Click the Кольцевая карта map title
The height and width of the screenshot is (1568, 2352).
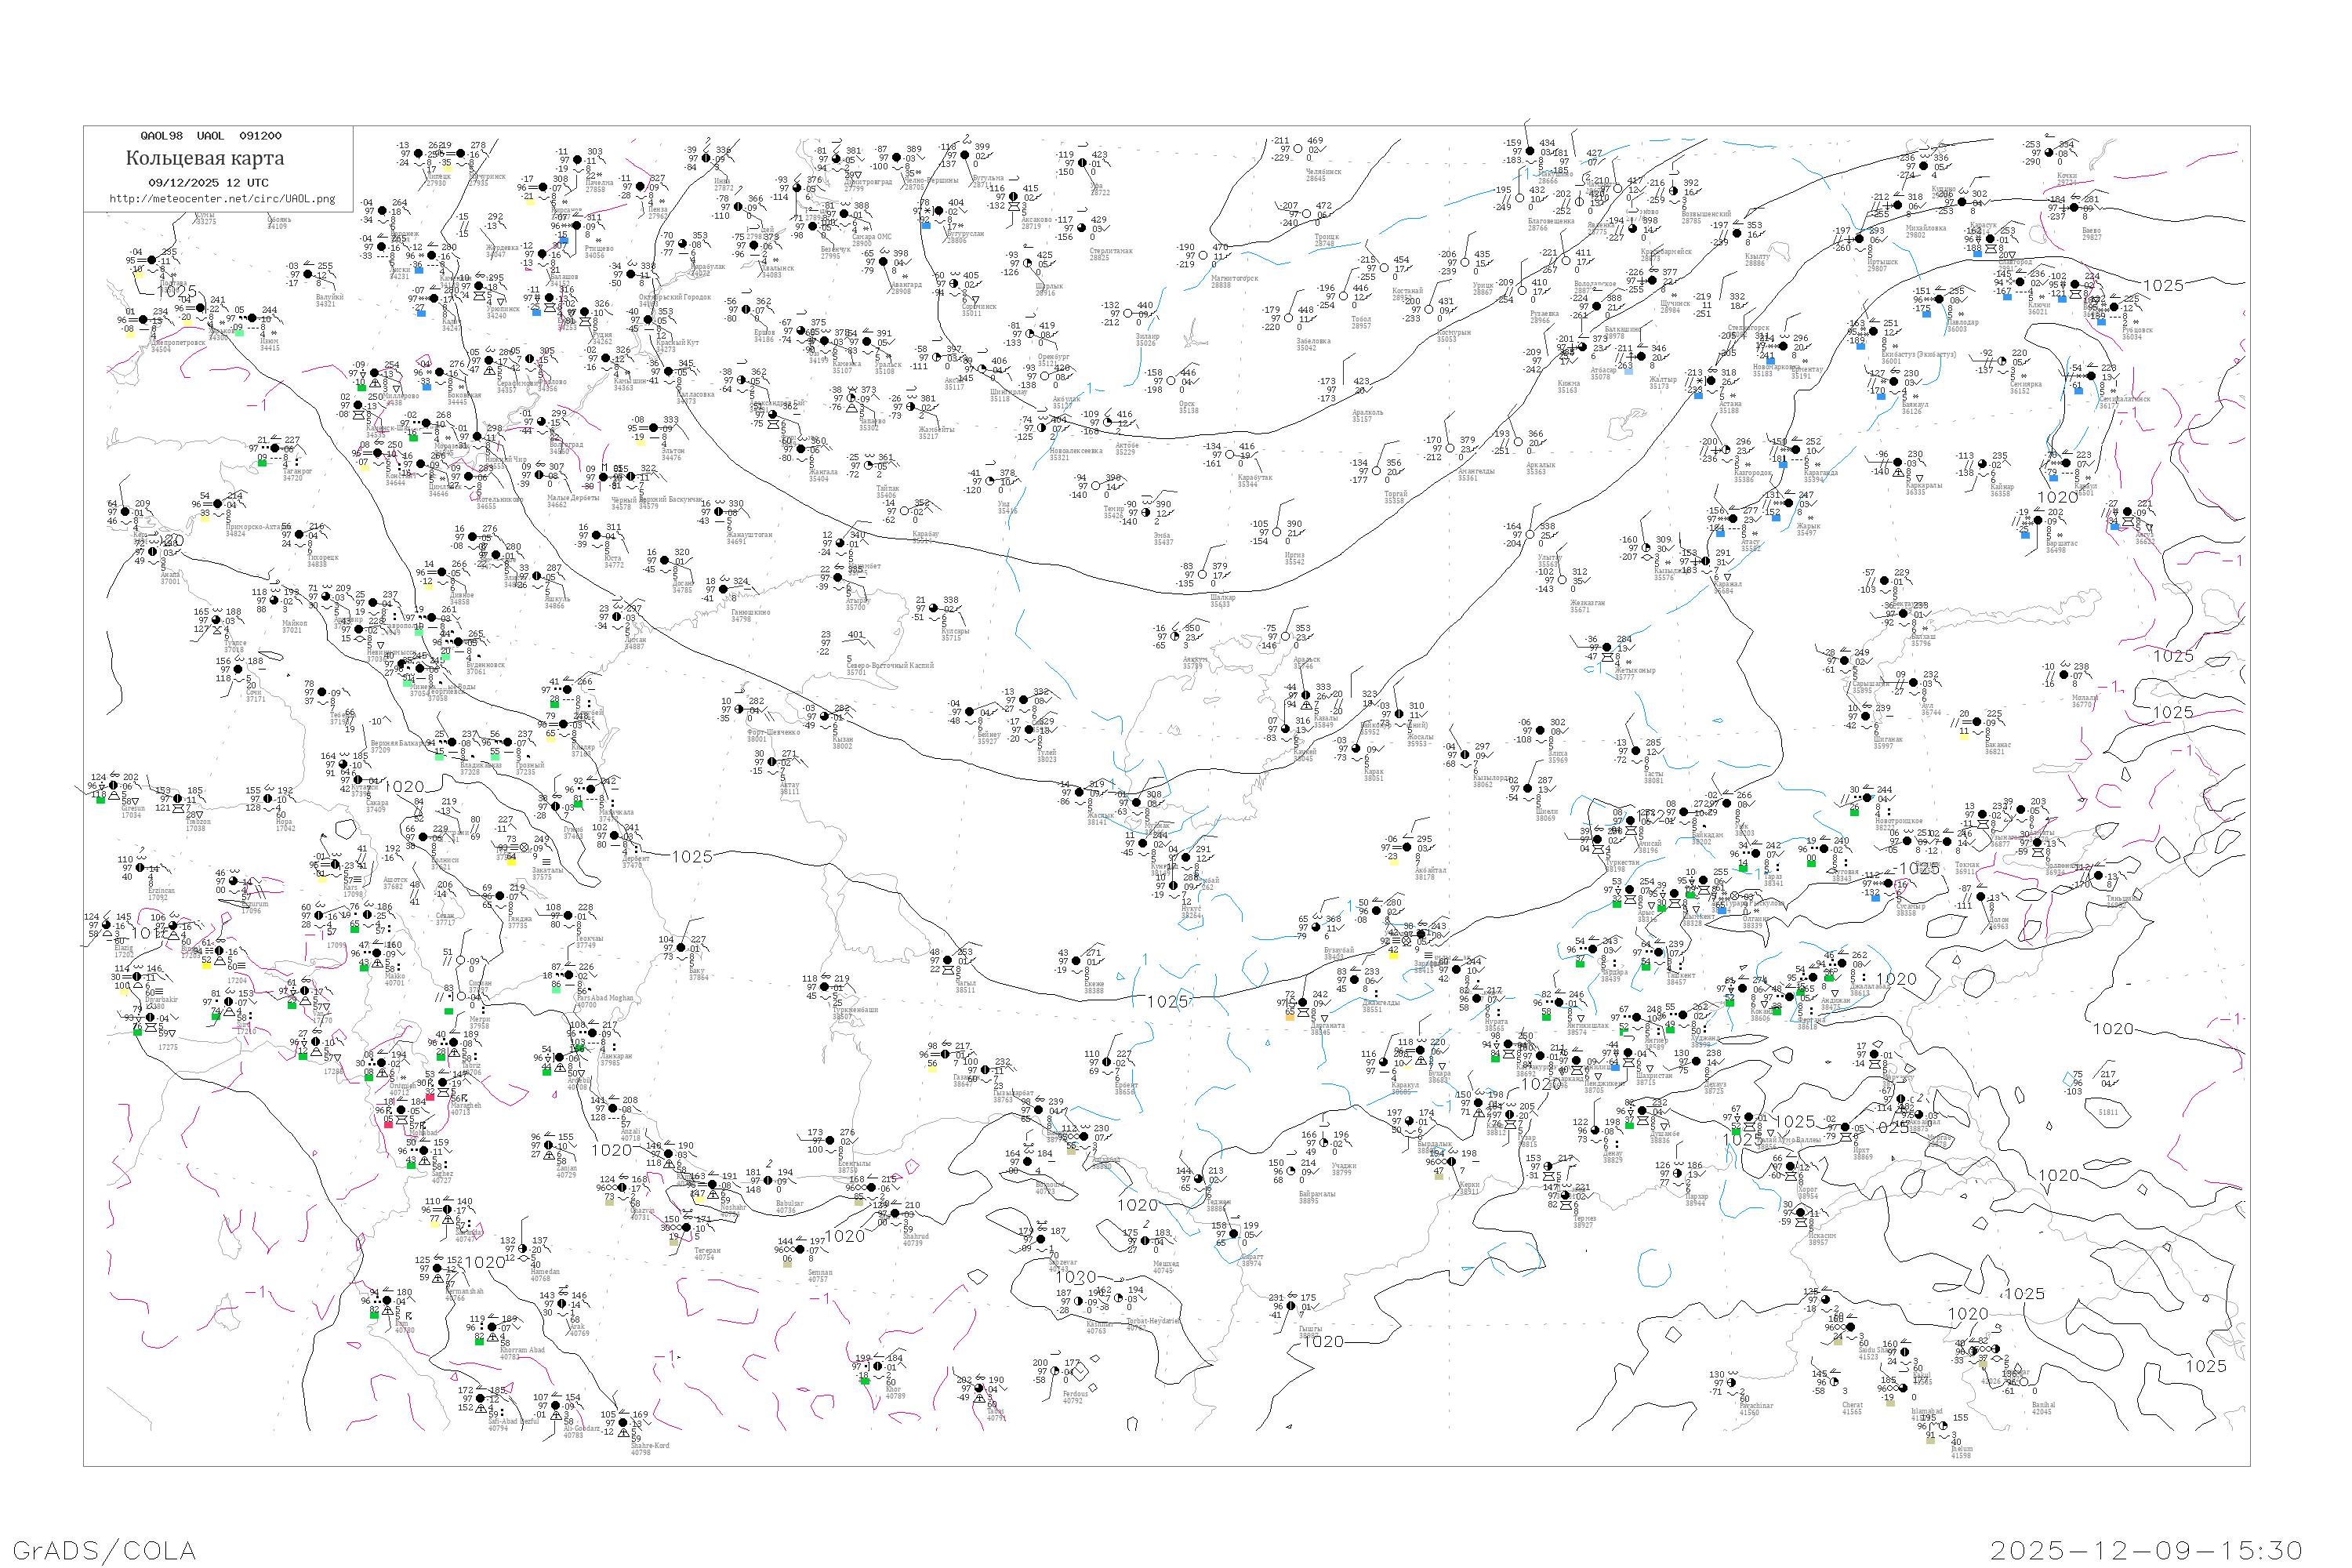[205, 158]
